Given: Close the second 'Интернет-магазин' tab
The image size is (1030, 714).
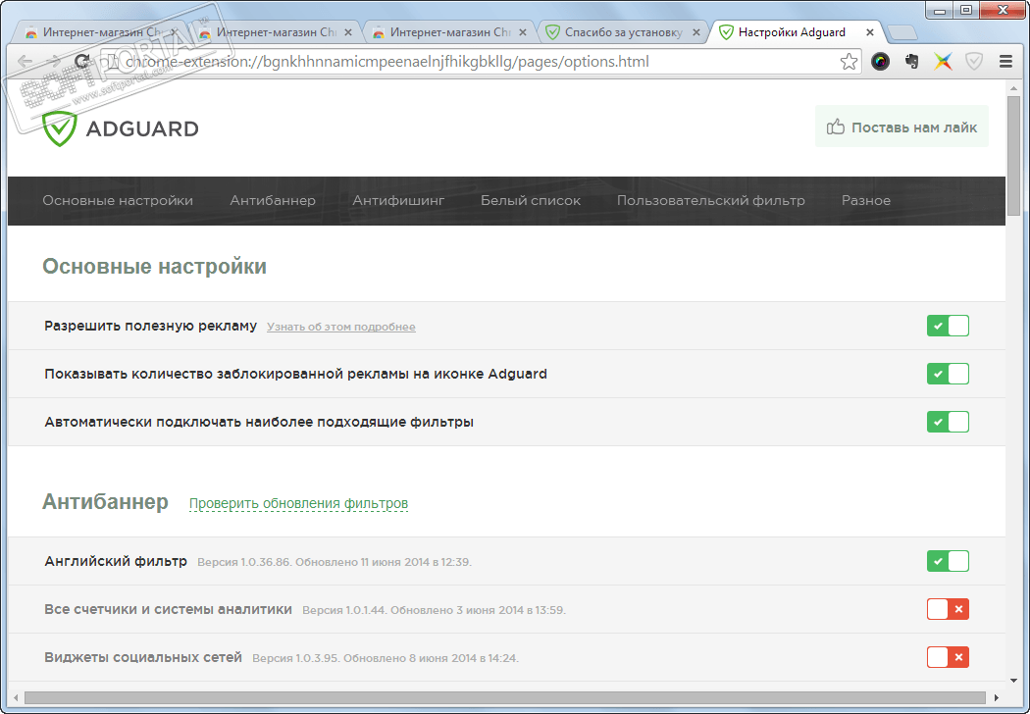Looking at the screenshot, I should tap(348, 32).
